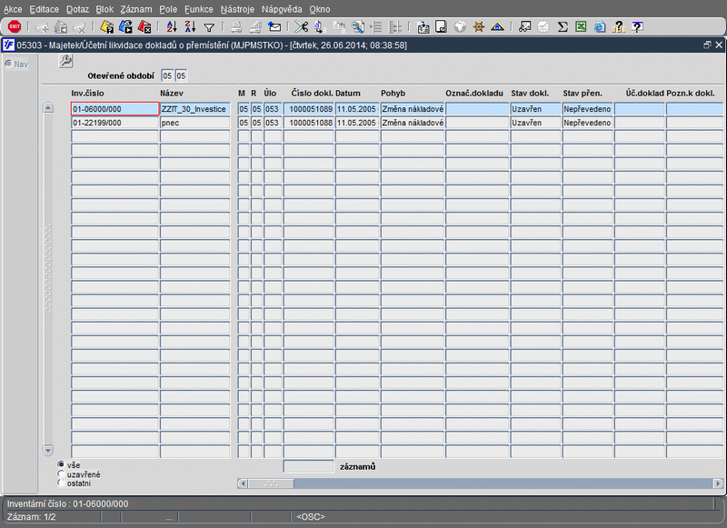
Task: Open the Funkce menu
Action: [199, 9]
